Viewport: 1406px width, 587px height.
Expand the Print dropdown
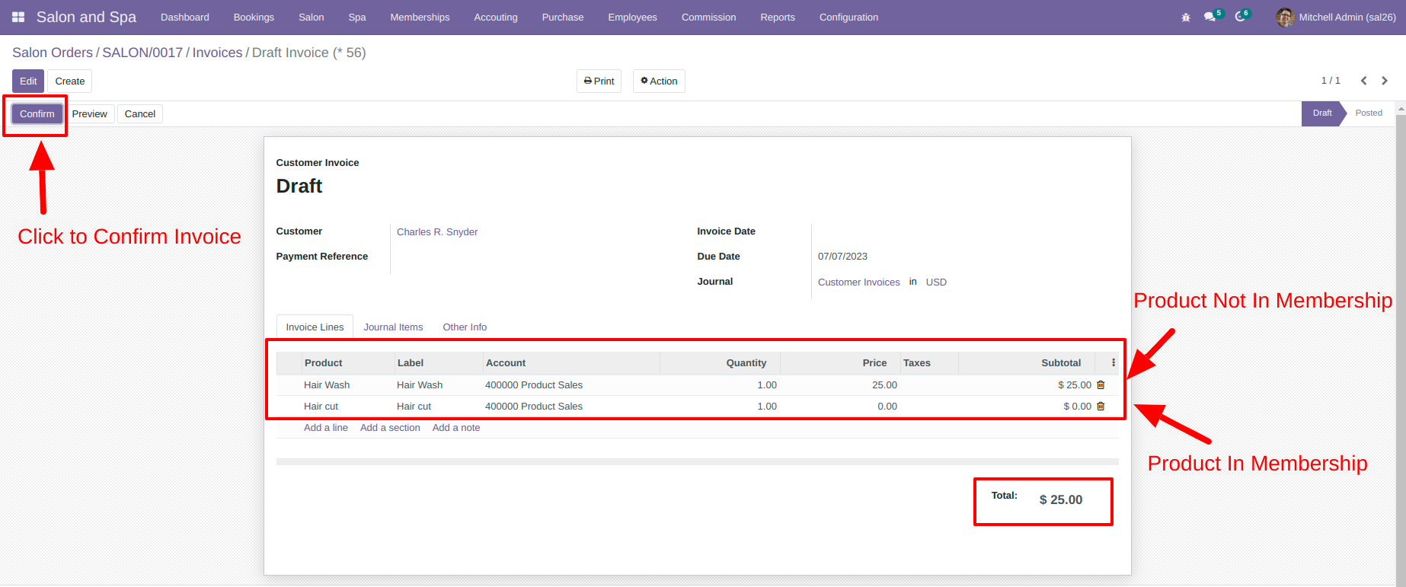click(x=599, y=81)
